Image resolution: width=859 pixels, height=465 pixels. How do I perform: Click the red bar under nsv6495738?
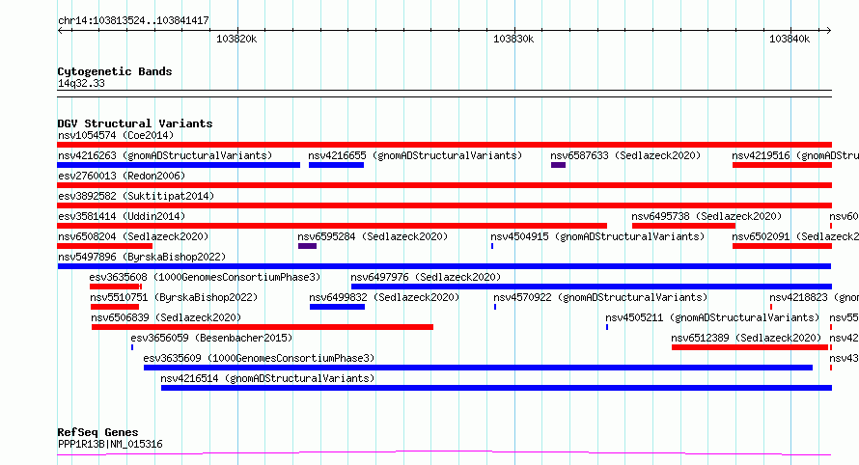(683, 226)
